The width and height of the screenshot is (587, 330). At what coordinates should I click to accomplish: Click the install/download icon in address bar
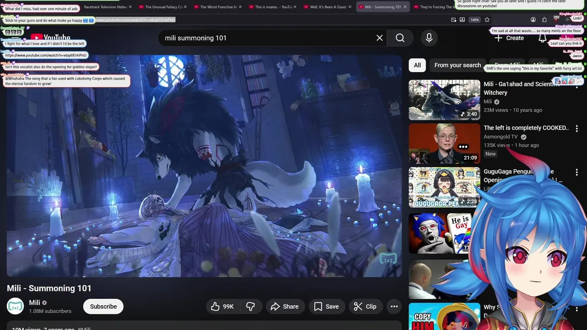[462, 20]
